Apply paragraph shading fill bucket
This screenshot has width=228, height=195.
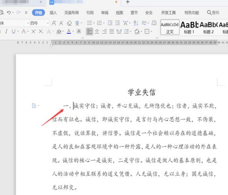pyautogui.click(x=137, y=31)
